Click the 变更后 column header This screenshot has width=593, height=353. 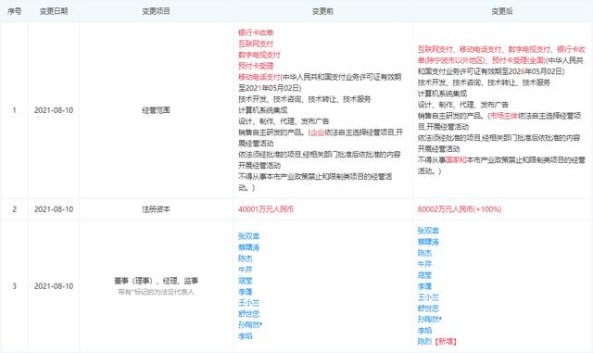coord(502,11)
